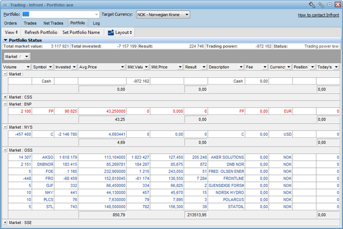The height and width of the screenshot is (229, 343).
Task: Open the wrench settings icon
Action: pyautogui.click(x=312, y=5)
